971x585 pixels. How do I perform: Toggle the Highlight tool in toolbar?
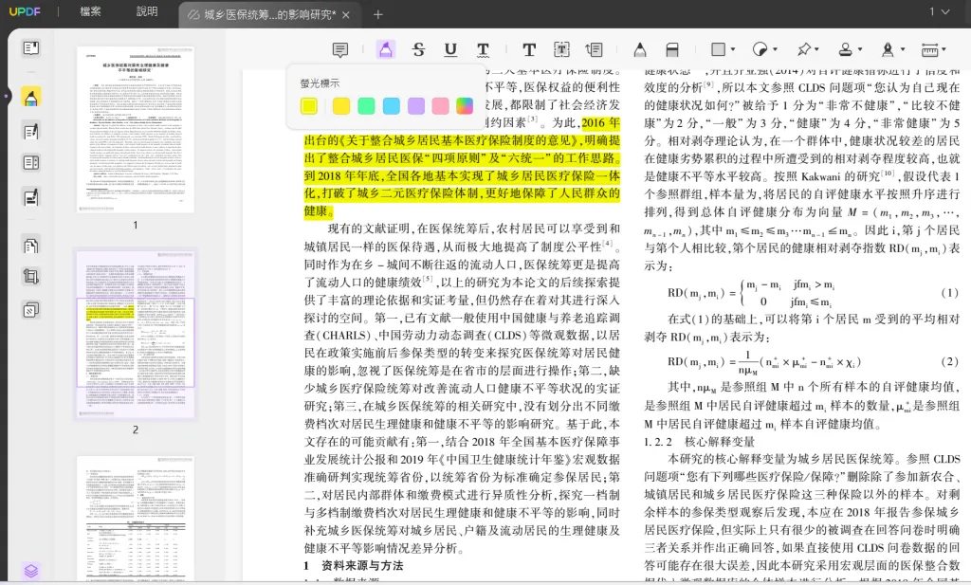pos(385,49)
